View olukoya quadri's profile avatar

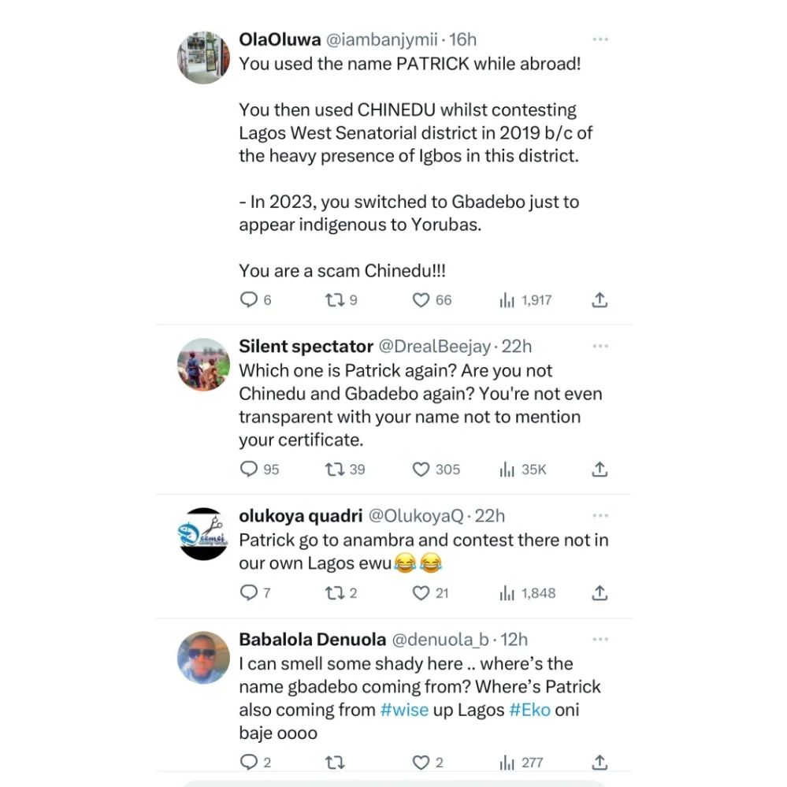click(203, 533)
